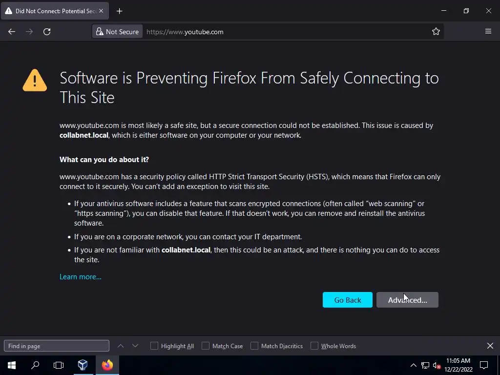The height and width of the screenshot is (375, 500).
Task: Show hidden system tray icons
Action: click(413, 365)
